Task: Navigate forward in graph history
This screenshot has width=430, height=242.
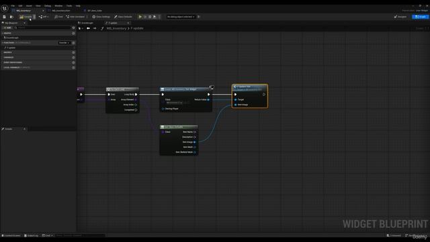Action: tap(95, 28)
